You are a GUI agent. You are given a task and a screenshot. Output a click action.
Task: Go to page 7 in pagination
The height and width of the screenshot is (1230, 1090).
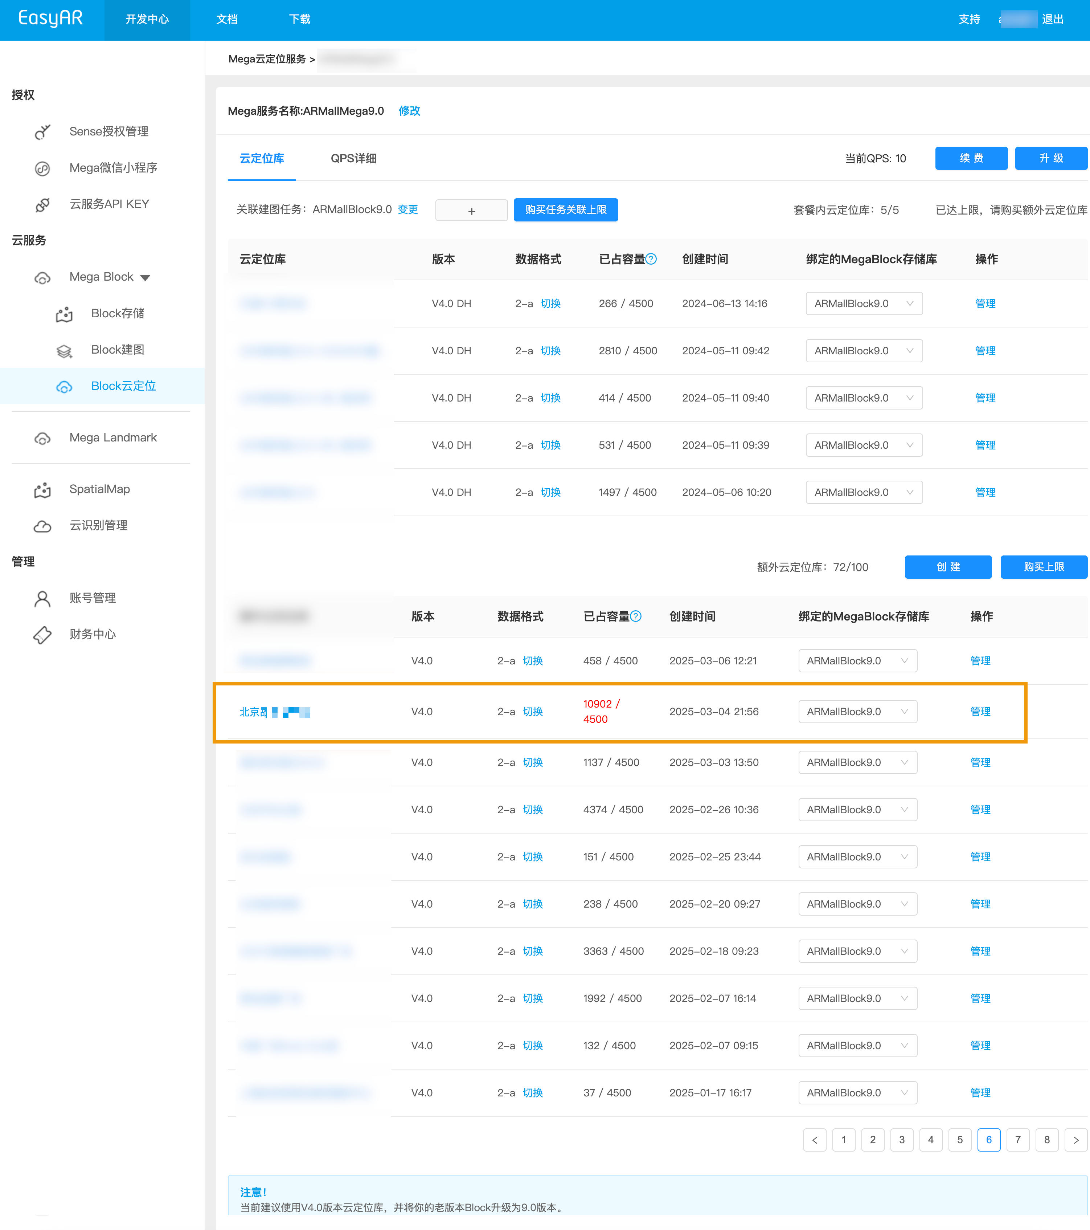(1018, 1140)
